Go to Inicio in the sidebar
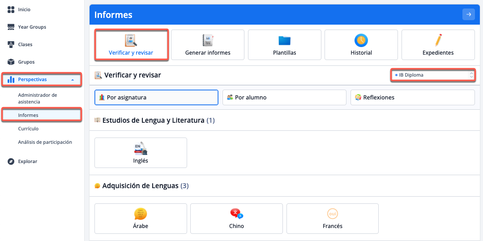The height and width of the screenshot is (241, 483). click(24, 9)
